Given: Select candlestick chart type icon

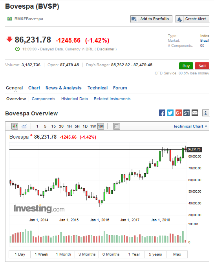Looking at the screenshot, I should pyautogui.click(x=15, y=126).
